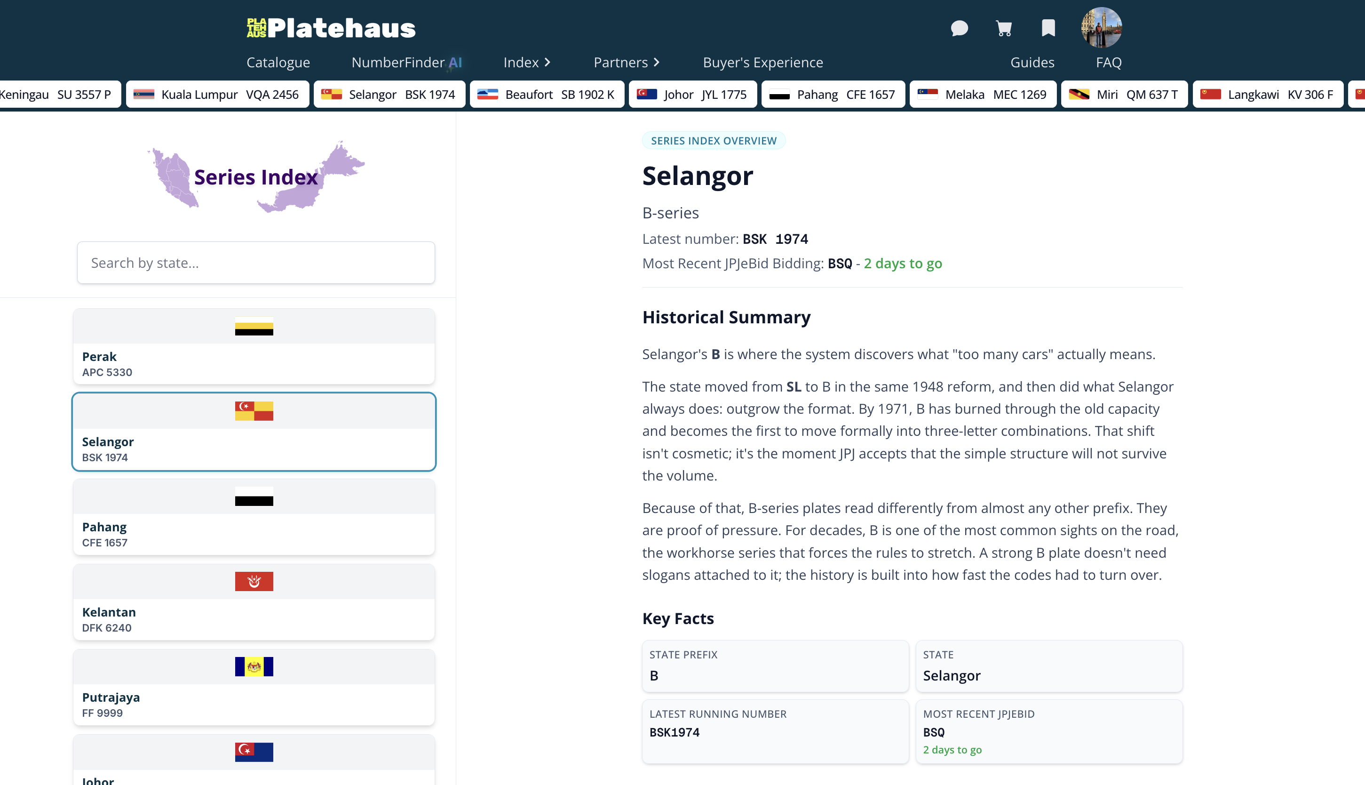Click the Kuala Lumpur VQA 2456 ticker chip

[x=217, y=95]
